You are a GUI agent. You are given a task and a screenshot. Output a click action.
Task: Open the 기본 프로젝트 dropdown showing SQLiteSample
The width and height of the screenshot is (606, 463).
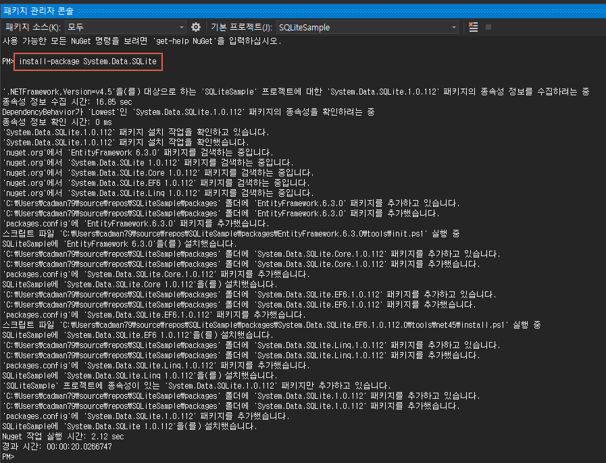[367, 27]
